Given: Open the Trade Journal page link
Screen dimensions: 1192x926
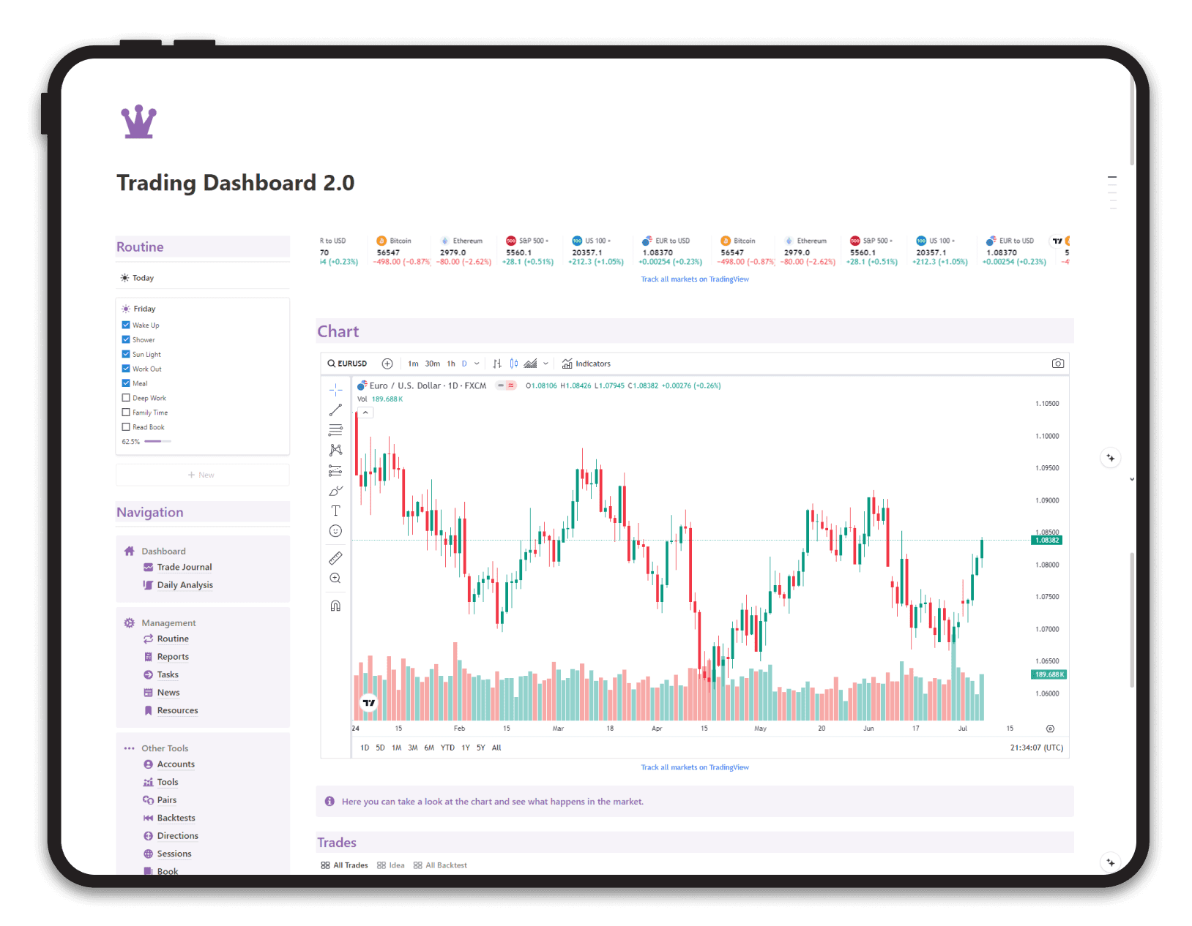Looking at the screenshot, I should 185,567.
